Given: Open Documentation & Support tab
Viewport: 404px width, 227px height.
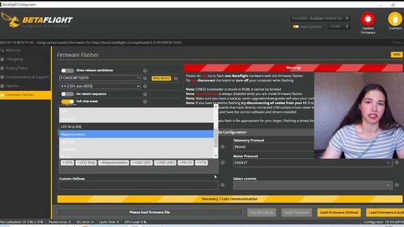Looking at the screenshot, I should pyautogui.click(x=25, y=77).
